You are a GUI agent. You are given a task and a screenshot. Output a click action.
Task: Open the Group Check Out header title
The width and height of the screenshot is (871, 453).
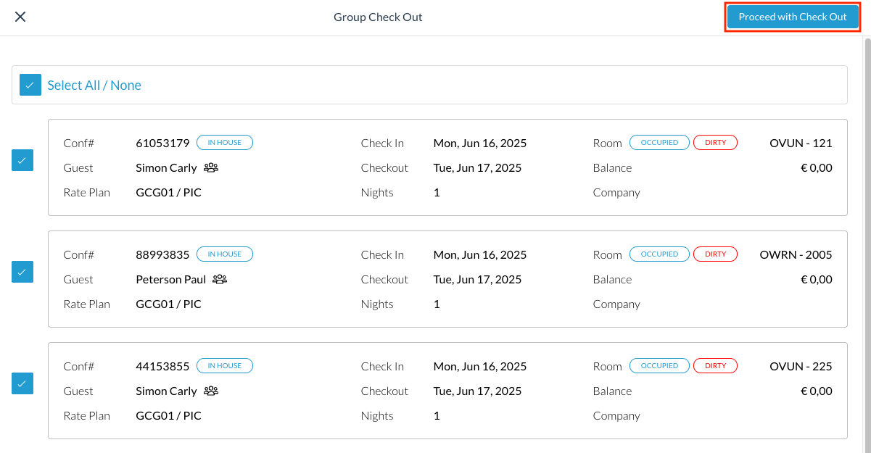click(378, 16)
